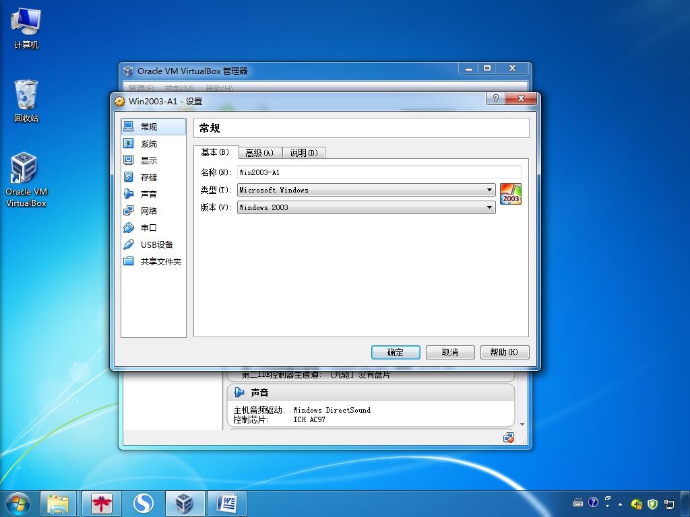Close the Win2003-A1 settings dialog
The width and height of the screenshot is (690, 517).
coord(521,98)
